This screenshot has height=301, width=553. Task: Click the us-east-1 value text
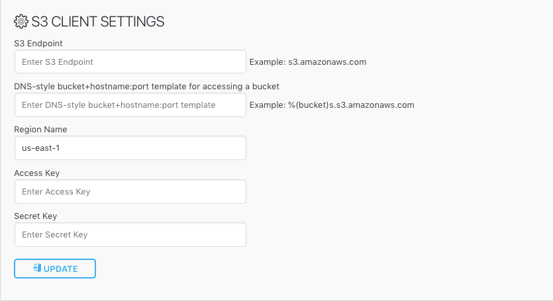(41, 148)
